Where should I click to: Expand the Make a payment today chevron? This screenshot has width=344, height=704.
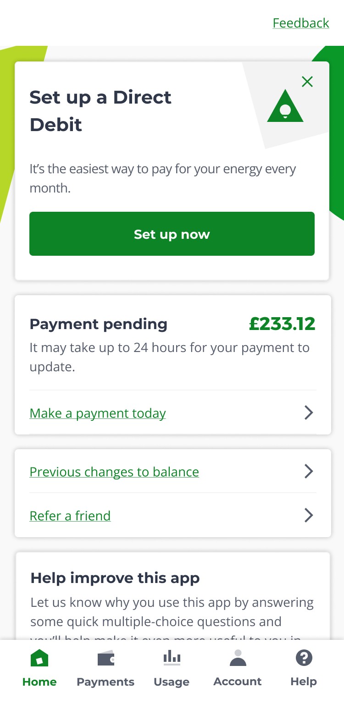(309, 413)
